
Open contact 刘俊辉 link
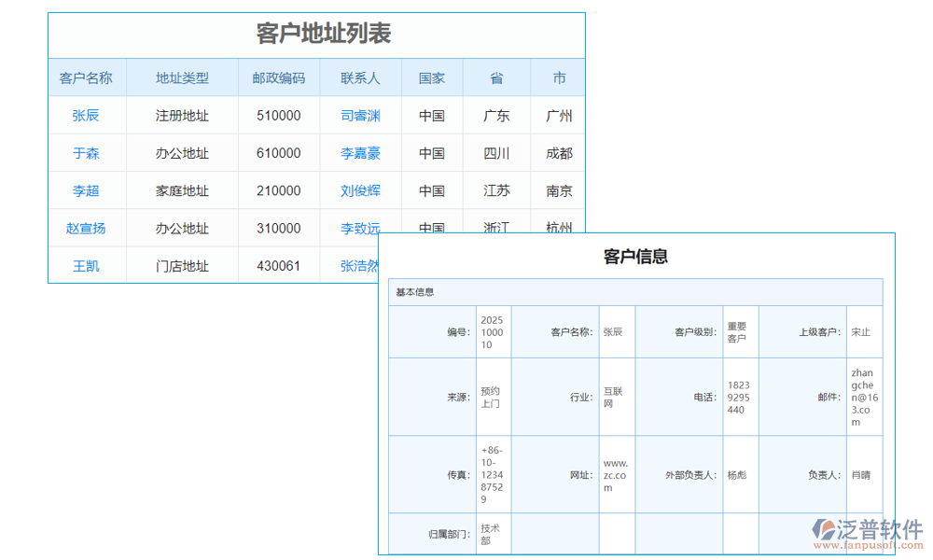tap(360, 190)
